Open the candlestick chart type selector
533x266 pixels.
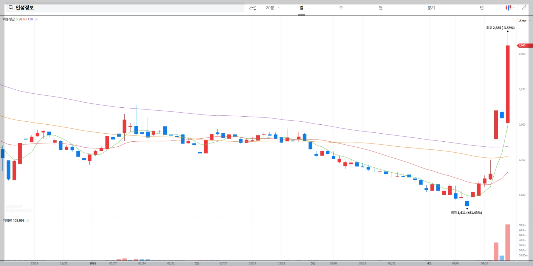pyautogui.click(x=510, y=8)
